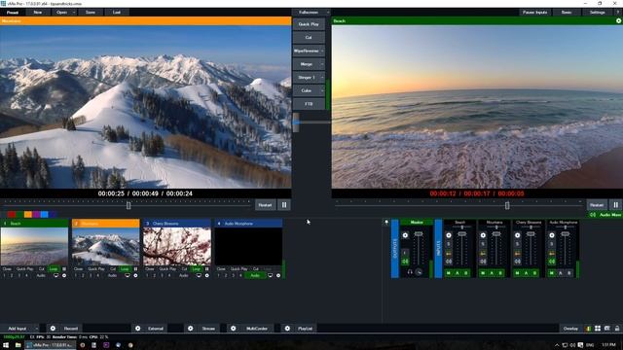Click Quick Play transition button
Screen dimensions: 623x350
click(x=309, y=24)
